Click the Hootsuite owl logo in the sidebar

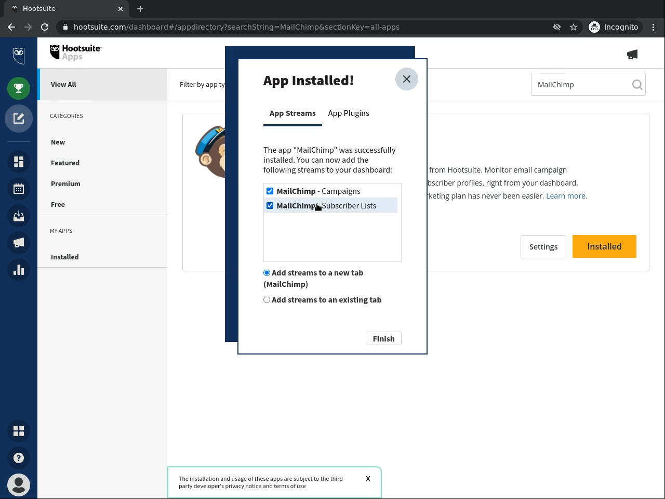pos(19,55)
